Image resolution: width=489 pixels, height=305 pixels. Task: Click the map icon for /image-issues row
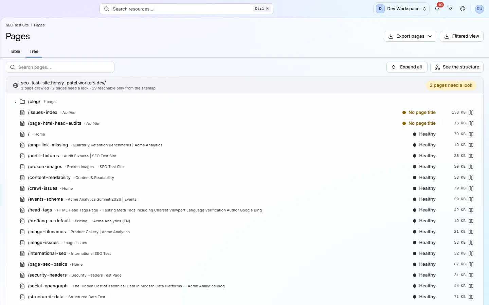(x=471, y=243)
